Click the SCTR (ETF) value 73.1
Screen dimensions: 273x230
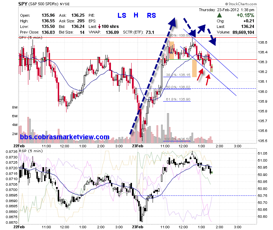150,32
